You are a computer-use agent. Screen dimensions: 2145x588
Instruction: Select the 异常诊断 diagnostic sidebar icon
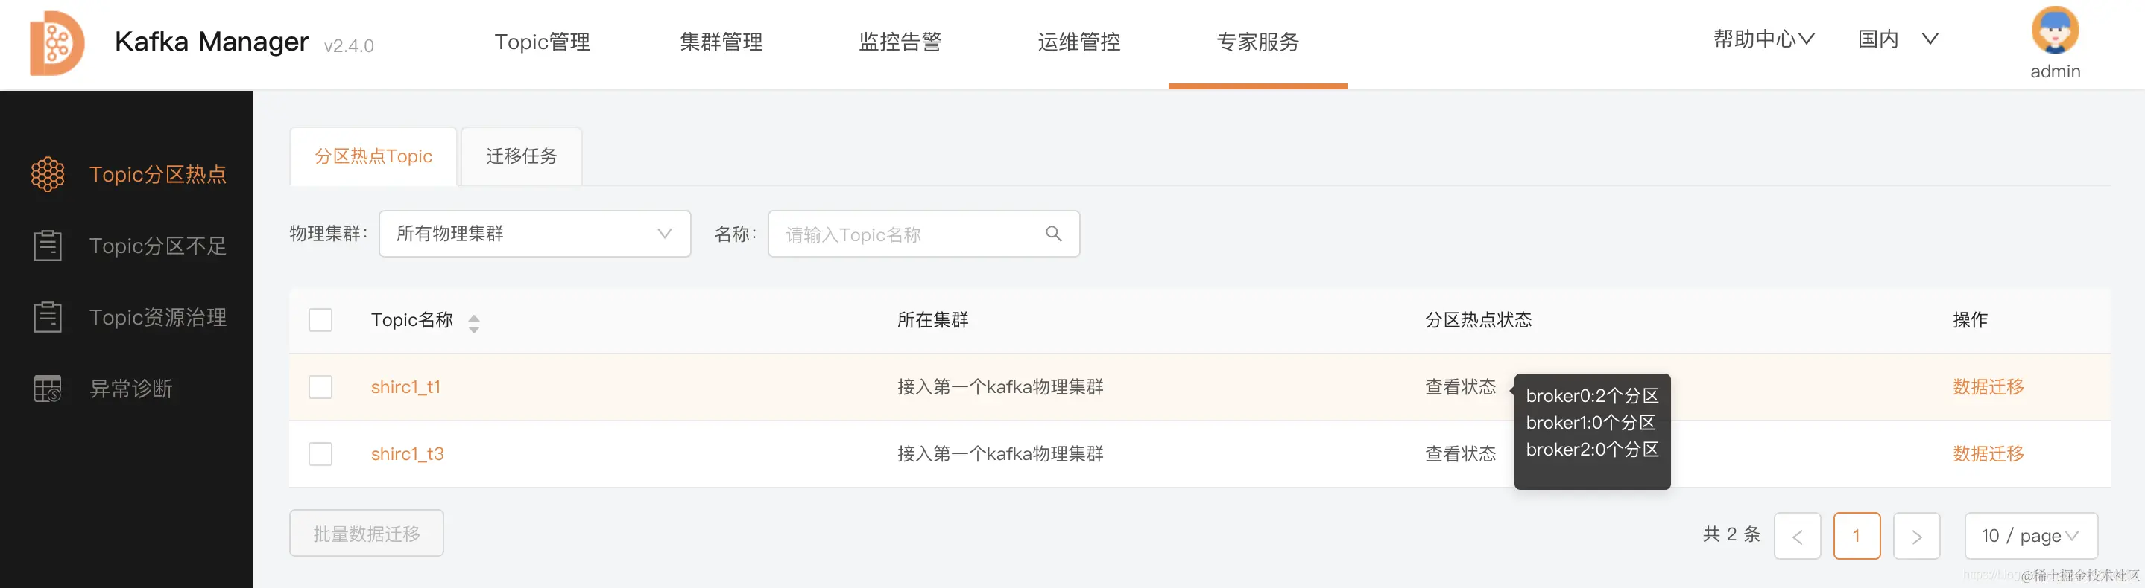(x=48, y=388)
